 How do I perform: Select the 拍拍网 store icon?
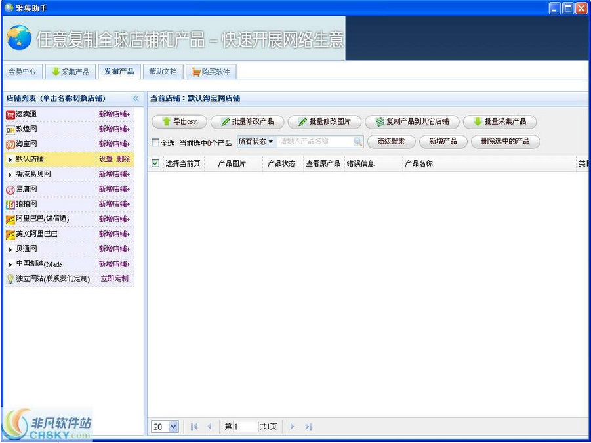pyautogui.click(x=9, y=204)
